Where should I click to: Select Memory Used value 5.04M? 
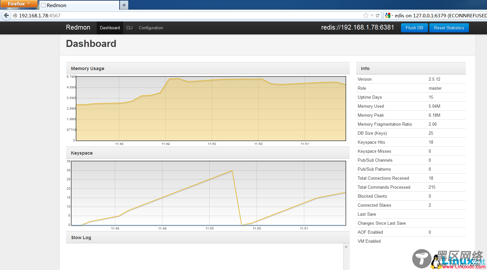[x=434, y=106]
